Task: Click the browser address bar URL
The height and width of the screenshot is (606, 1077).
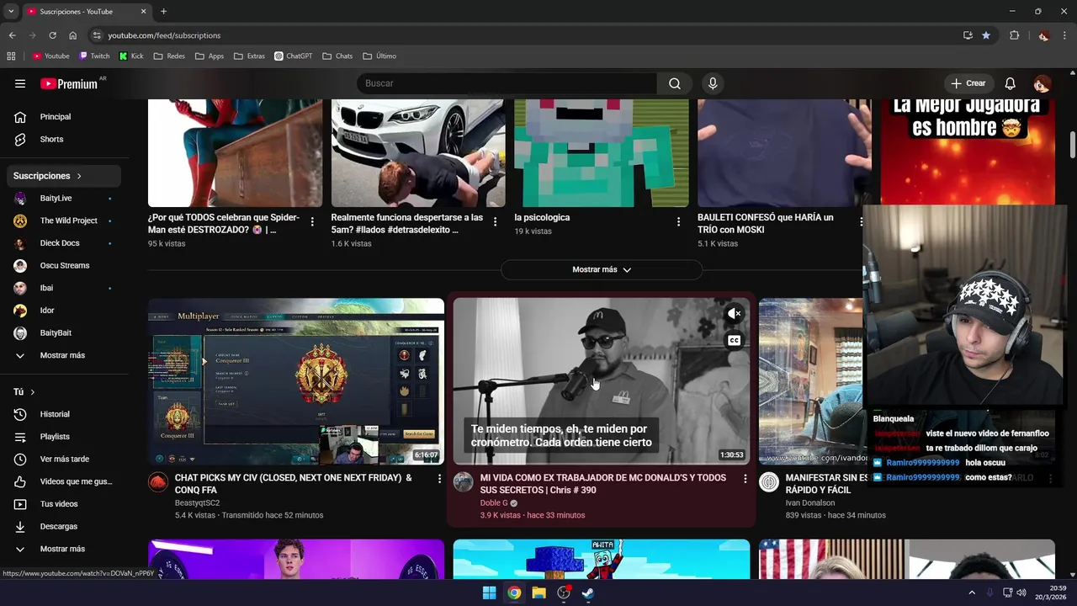Action: pyautogui.click(x=164, y=35)
